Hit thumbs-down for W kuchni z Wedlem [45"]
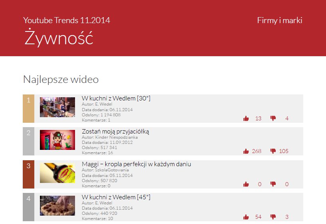Image resolution: width=326 pixels, height=224 pixels. pyautogui.click(x=273, y=217)
